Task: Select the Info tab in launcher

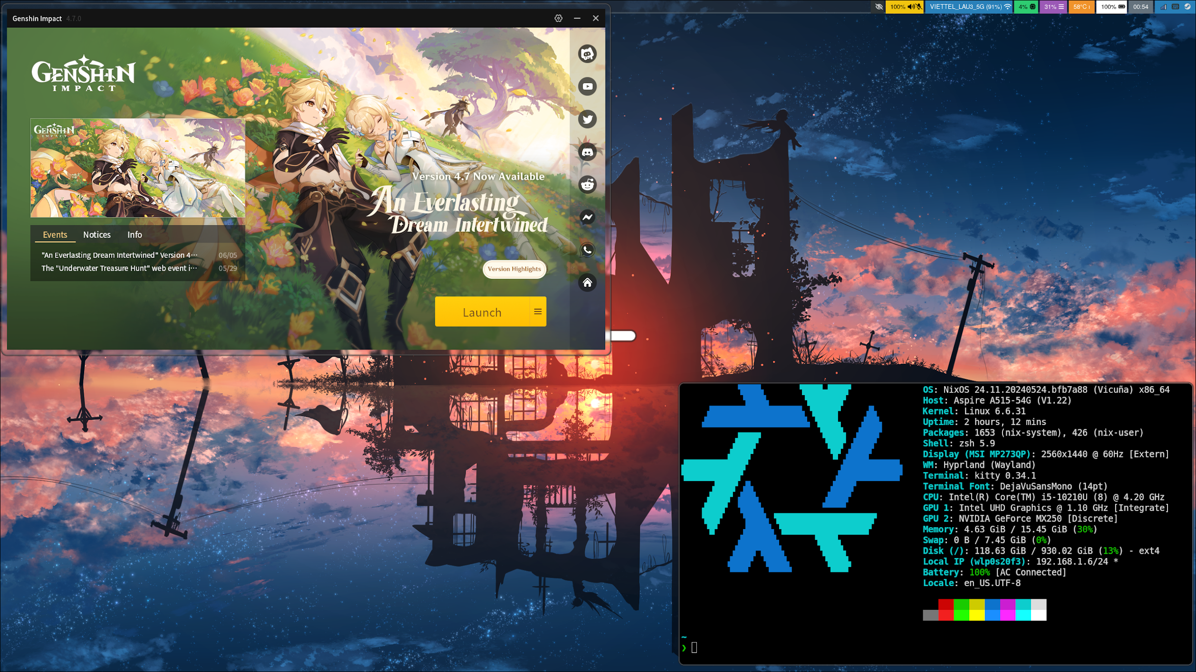Action: 134,235
